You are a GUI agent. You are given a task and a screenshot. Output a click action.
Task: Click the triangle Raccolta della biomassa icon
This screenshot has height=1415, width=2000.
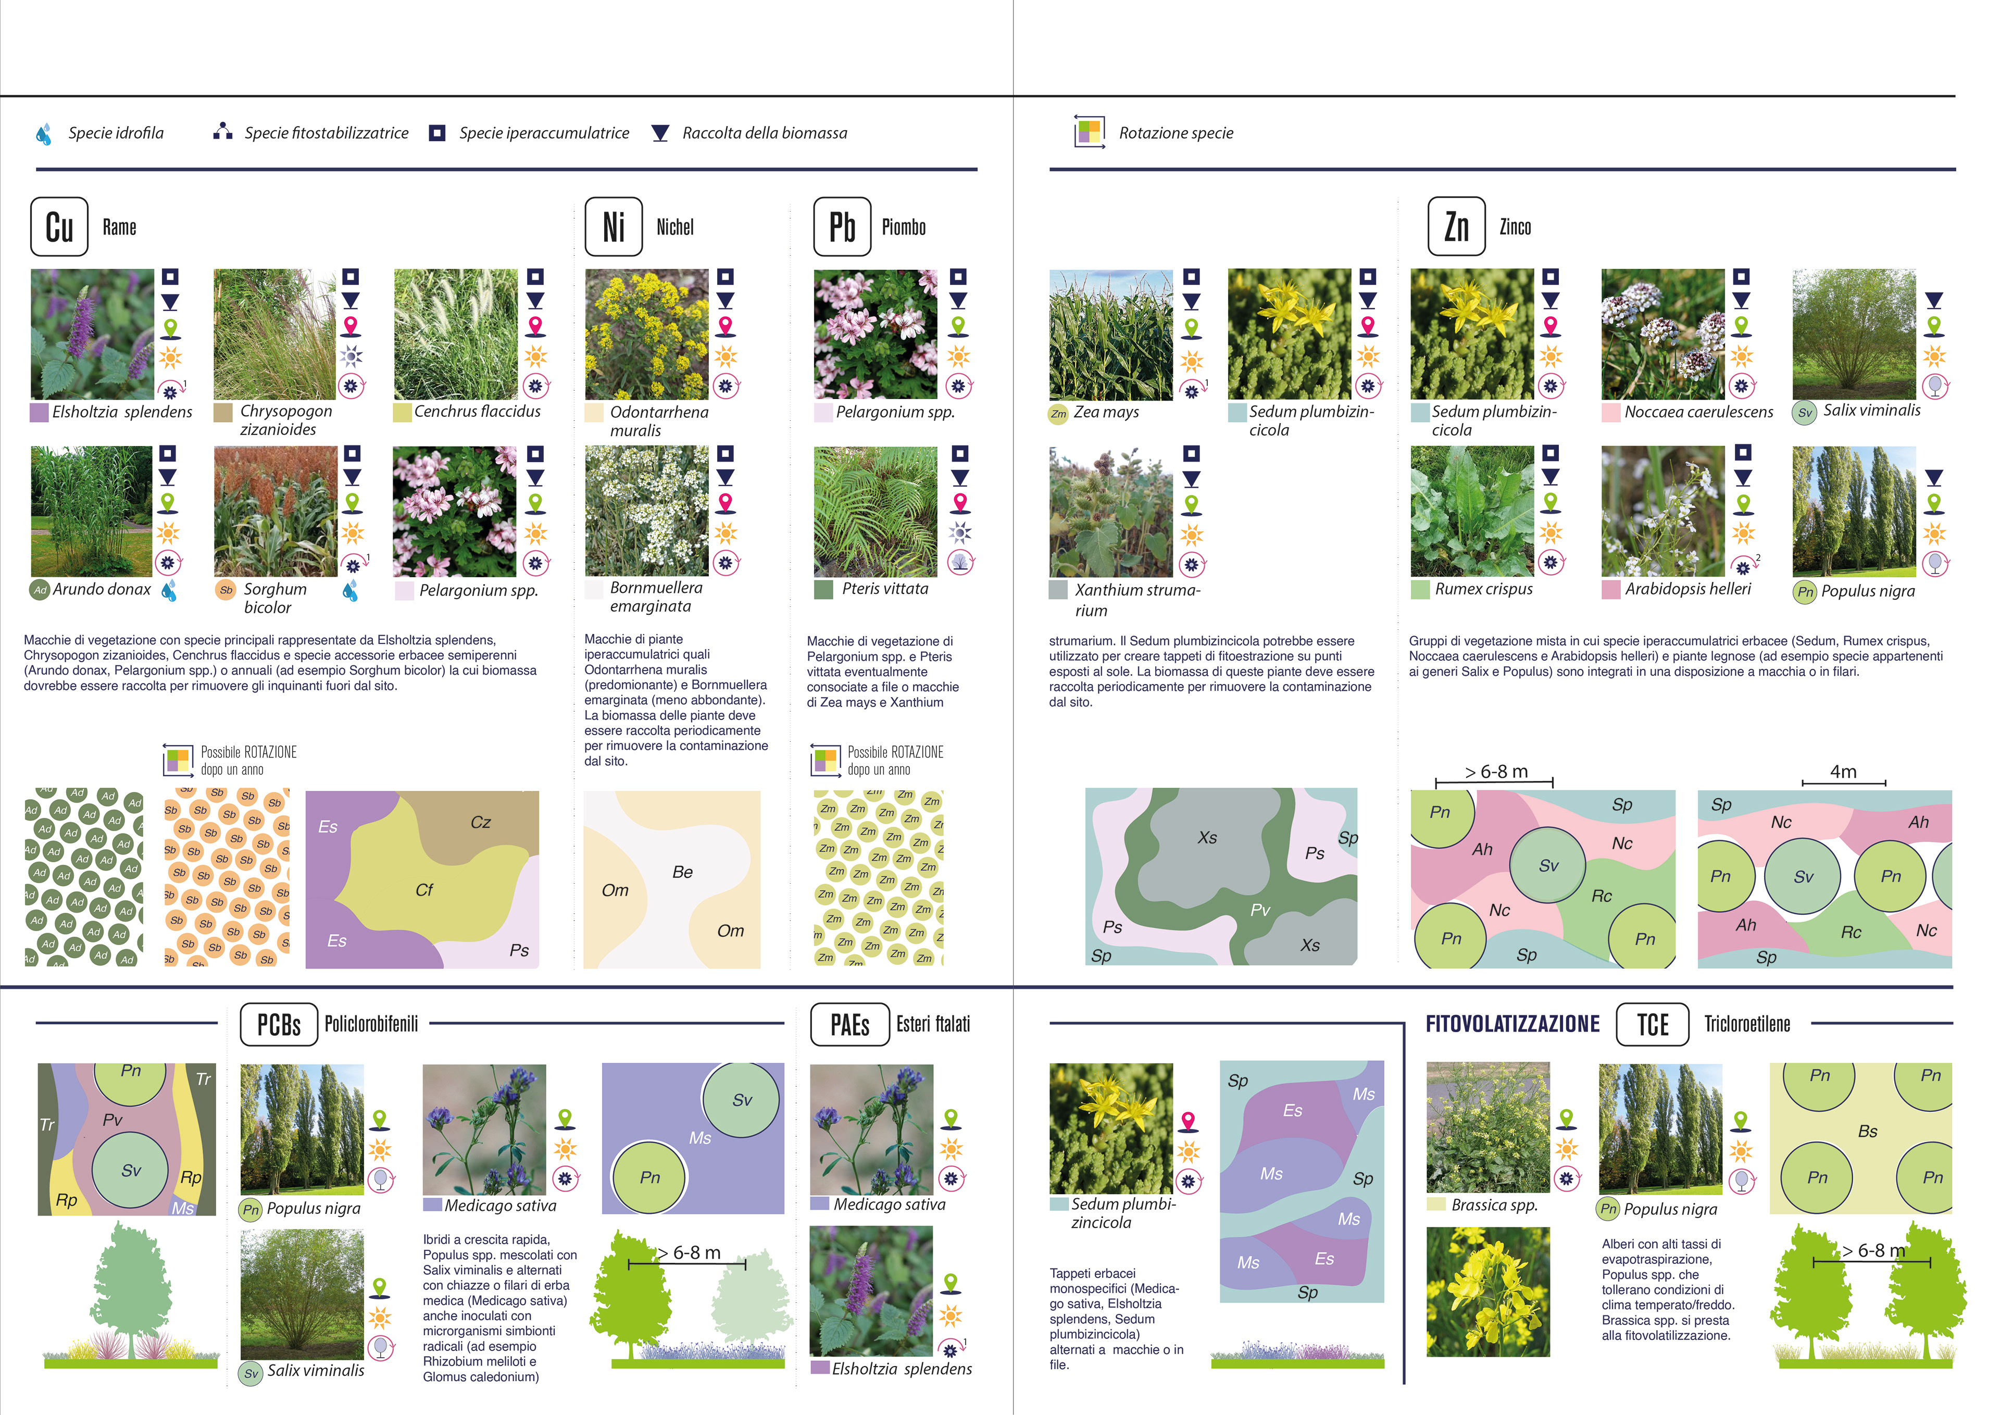tap(660, 133)
